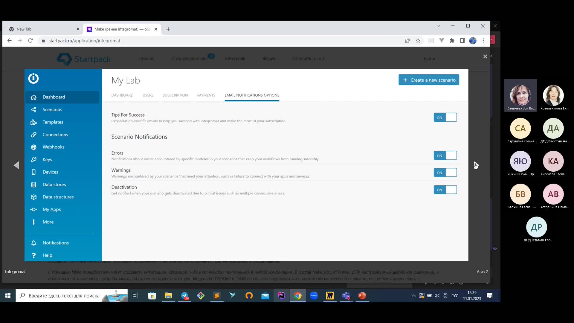Open Devices in the sidebar
The height and width of the screenshot is (323, 574).
[x=62, y=172]
